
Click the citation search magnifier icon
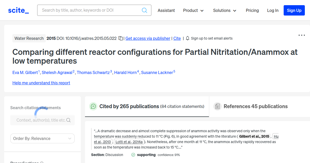pos(68,120)
